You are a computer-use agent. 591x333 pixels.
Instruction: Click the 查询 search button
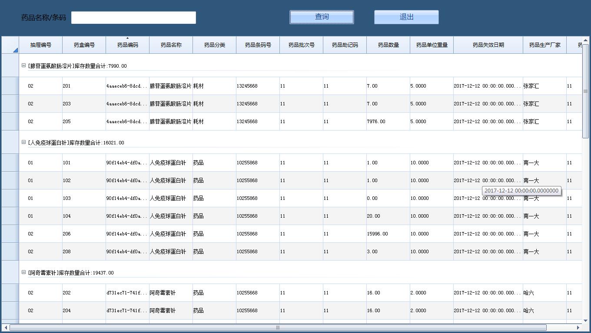point(322,17)
